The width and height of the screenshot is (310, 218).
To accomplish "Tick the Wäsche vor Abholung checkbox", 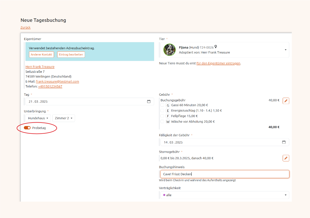I will pos(162,122).
